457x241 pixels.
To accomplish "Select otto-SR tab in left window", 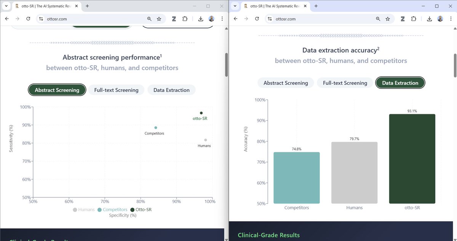I will 47,6.
